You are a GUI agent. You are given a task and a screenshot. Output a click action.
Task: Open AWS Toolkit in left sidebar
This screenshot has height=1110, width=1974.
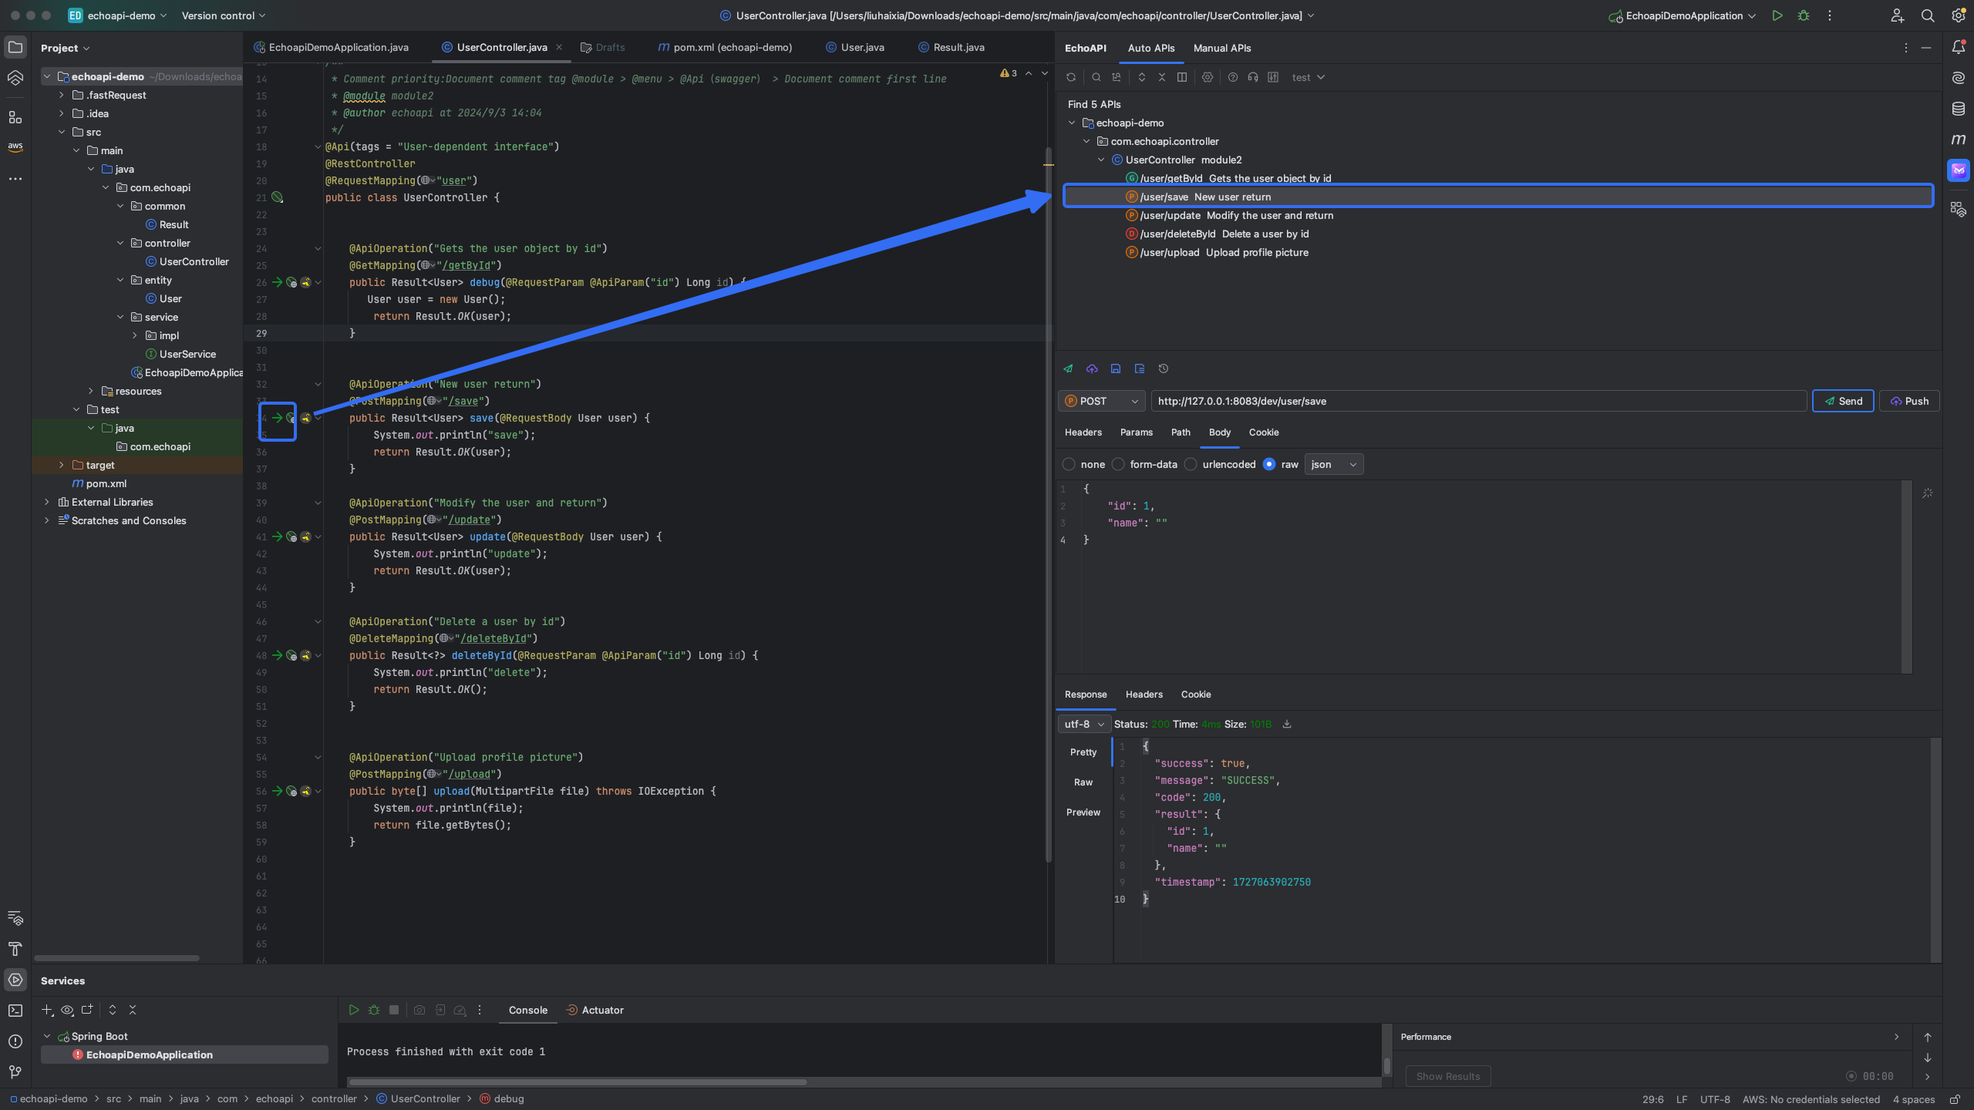[15, 146]
